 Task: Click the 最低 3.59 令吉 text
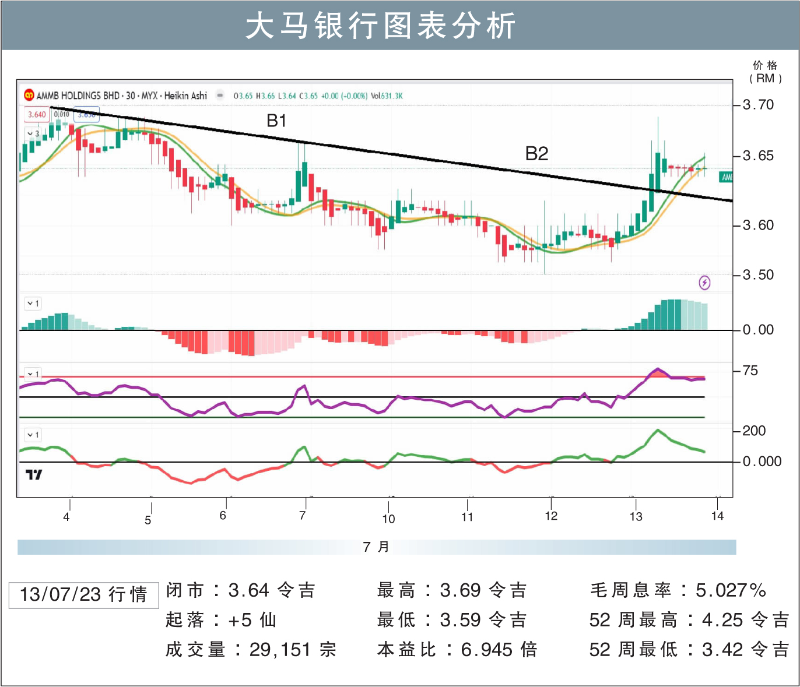click(452, 620)
